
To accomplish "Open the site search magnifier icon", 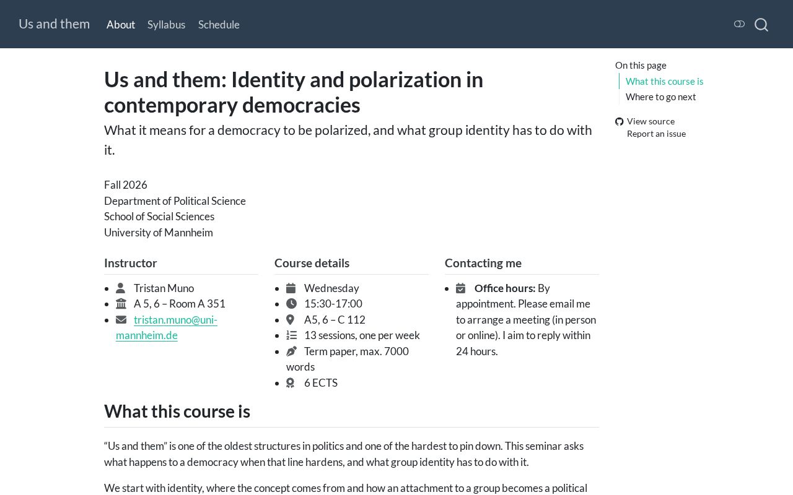I will pyautogui.click(x=761, y=25).
